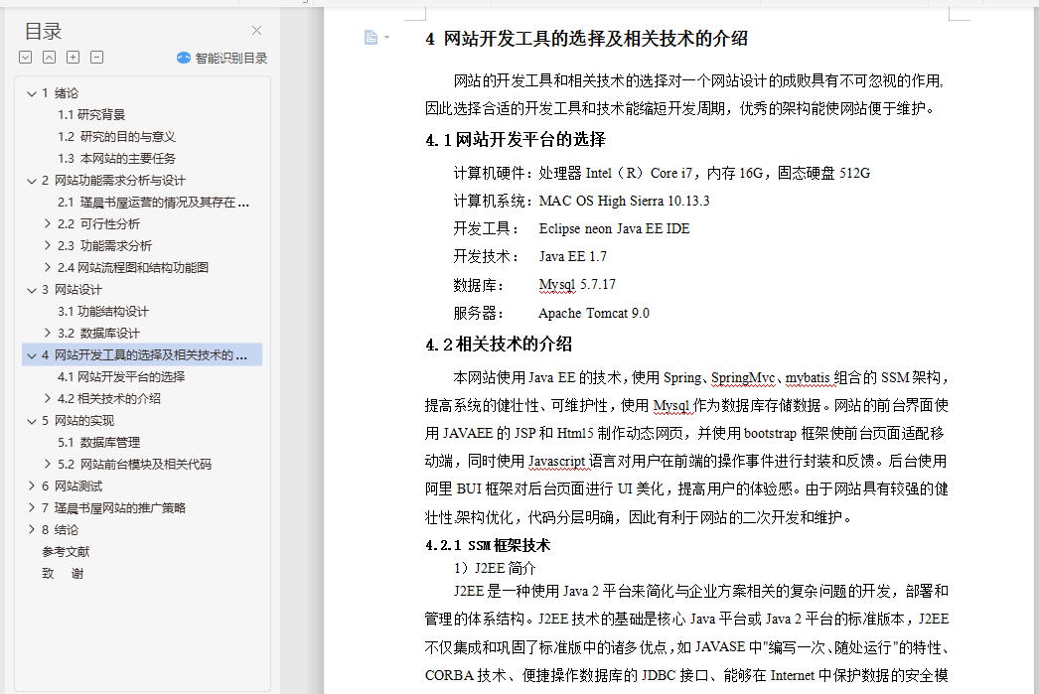This screenshot has width=1039, height=694.
Task: Click the 智能识别目录 button
Action: 222,59
